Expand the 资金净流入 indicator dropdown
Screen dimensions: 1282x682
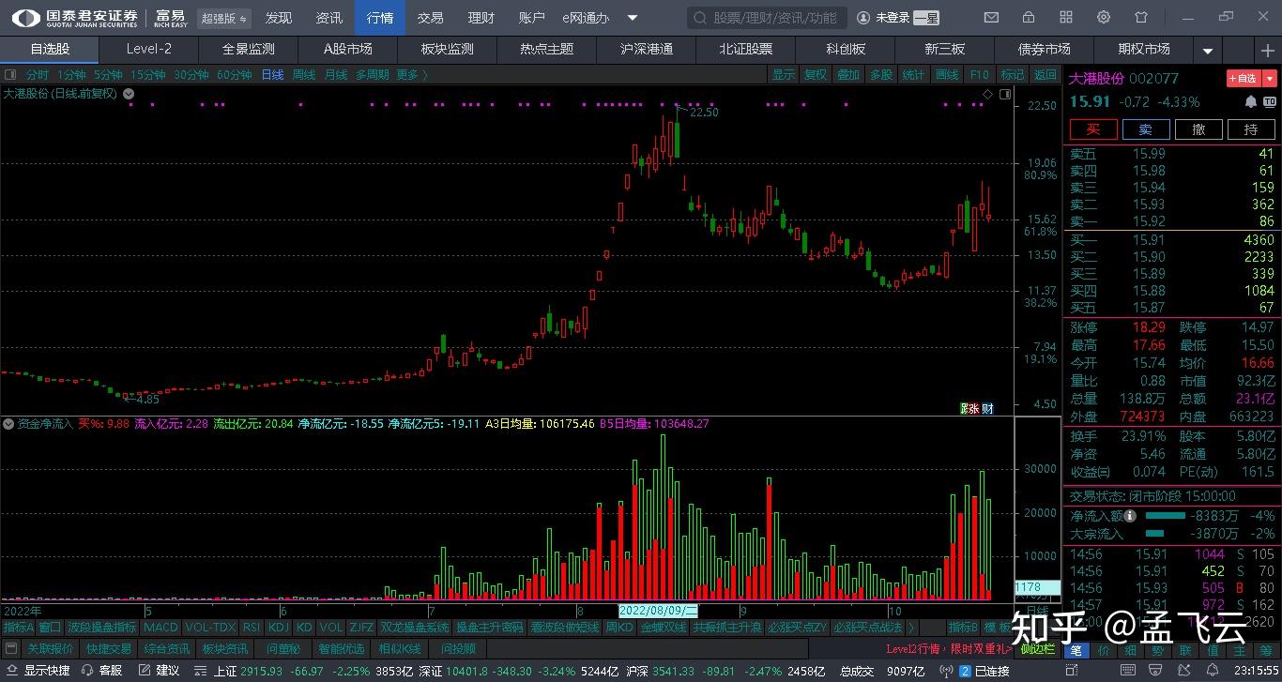point(9,424)
